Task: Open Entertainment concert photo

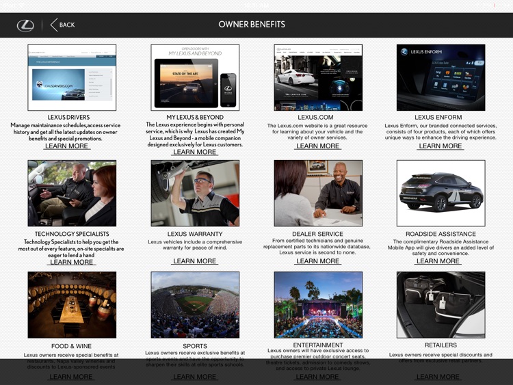Action: coord(318,305)
